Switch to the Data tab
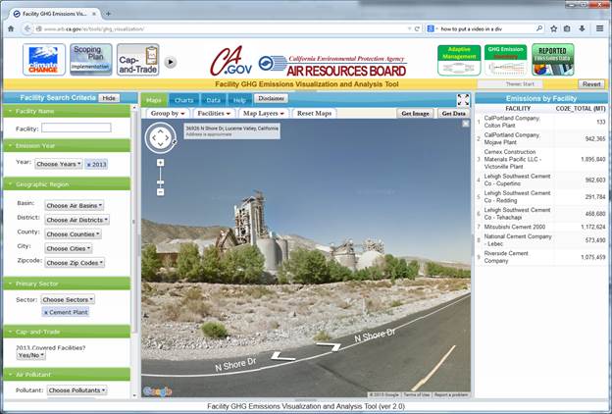 213,100
